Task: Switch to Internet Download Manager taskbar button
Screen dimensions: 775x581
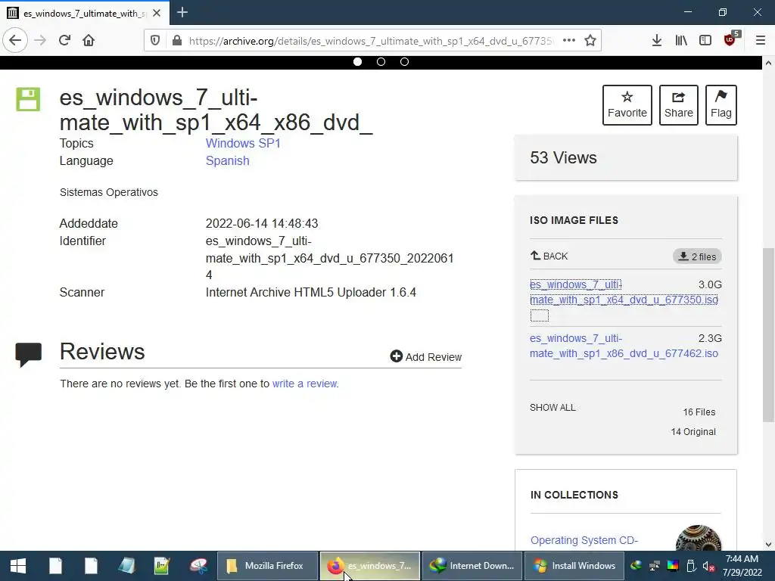Action: (x=472, y=566)
